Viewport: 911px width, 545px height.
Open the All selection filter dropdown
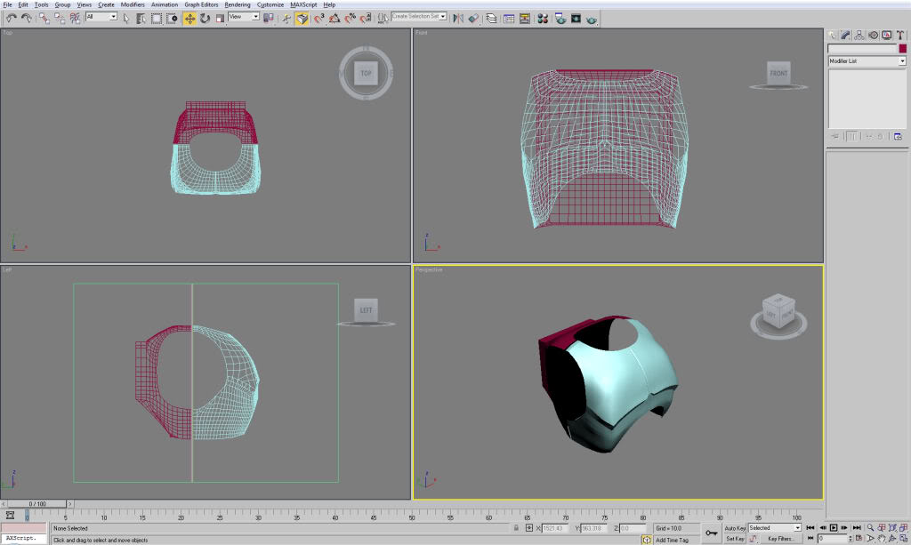(101, 17)
